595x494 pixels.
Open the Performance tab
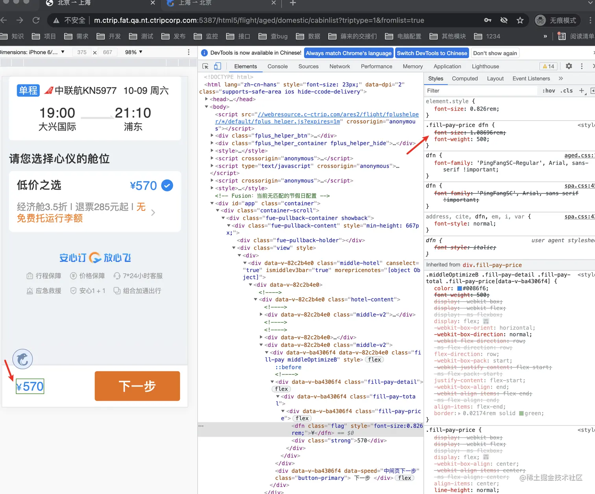click(x=377, y=66)
